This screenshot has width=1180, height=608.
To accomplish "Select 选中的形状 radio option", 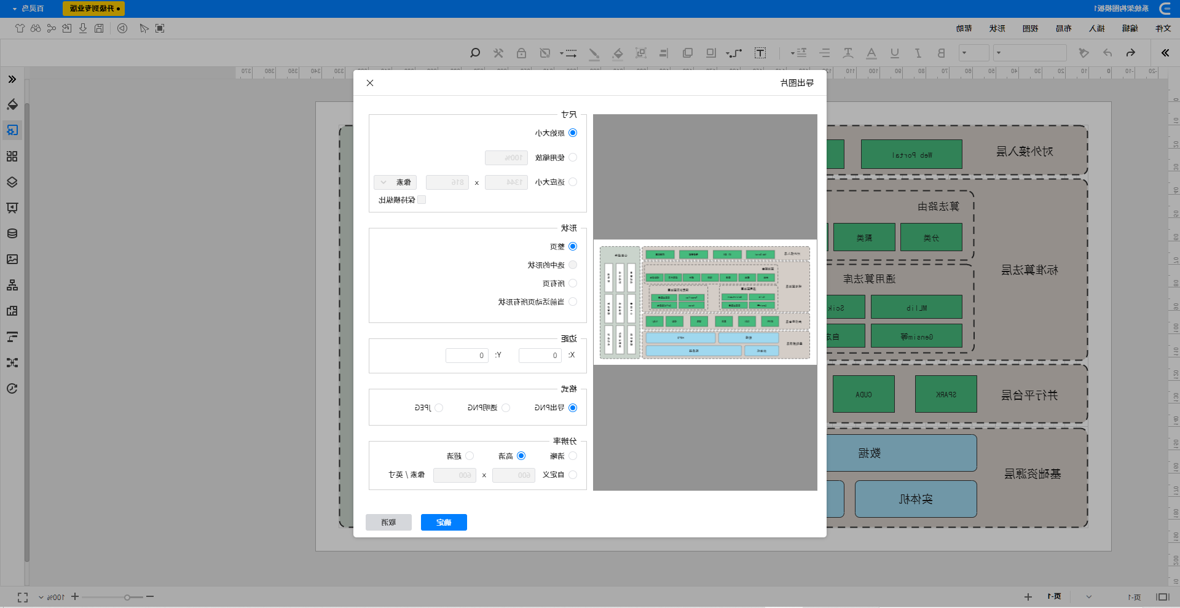I will (573, 265).
